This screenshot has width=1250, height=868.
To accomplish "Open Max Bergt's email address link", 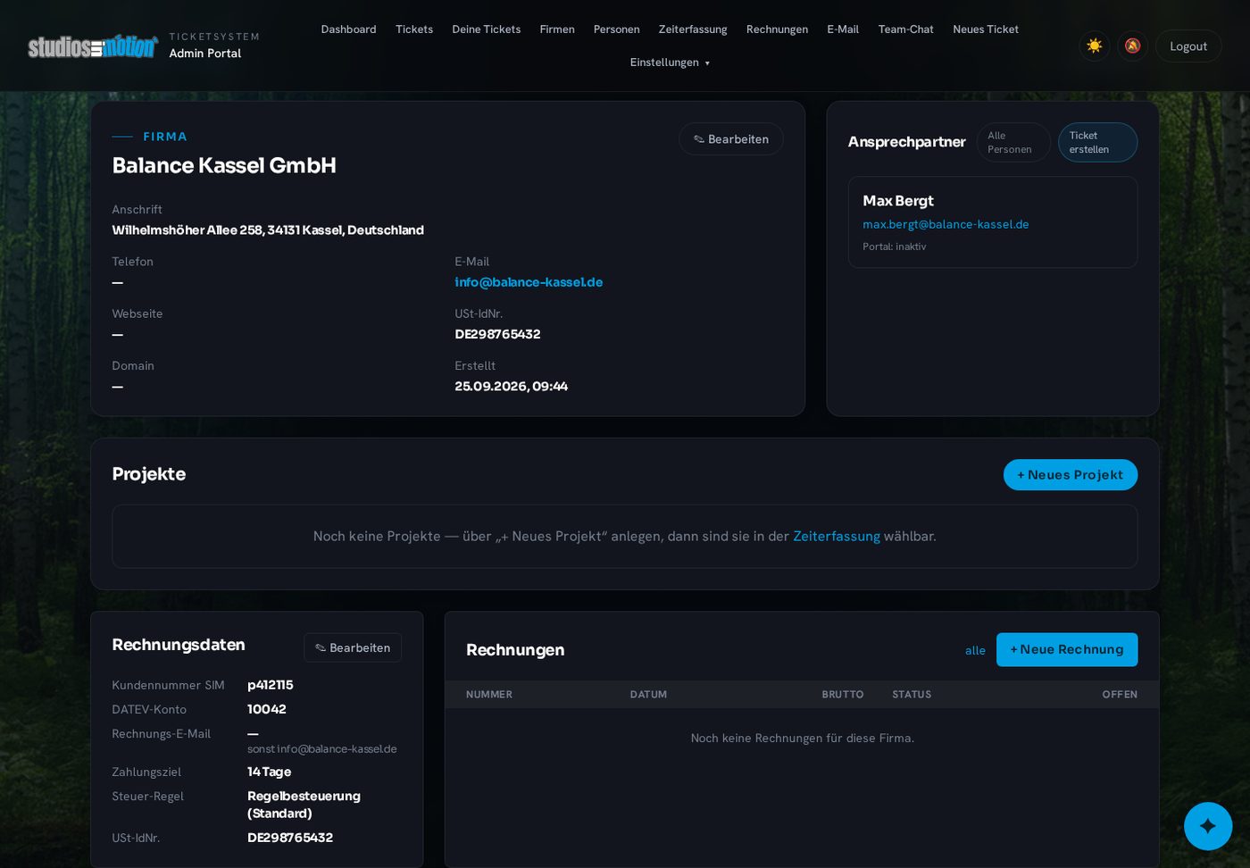I will 946,224.
